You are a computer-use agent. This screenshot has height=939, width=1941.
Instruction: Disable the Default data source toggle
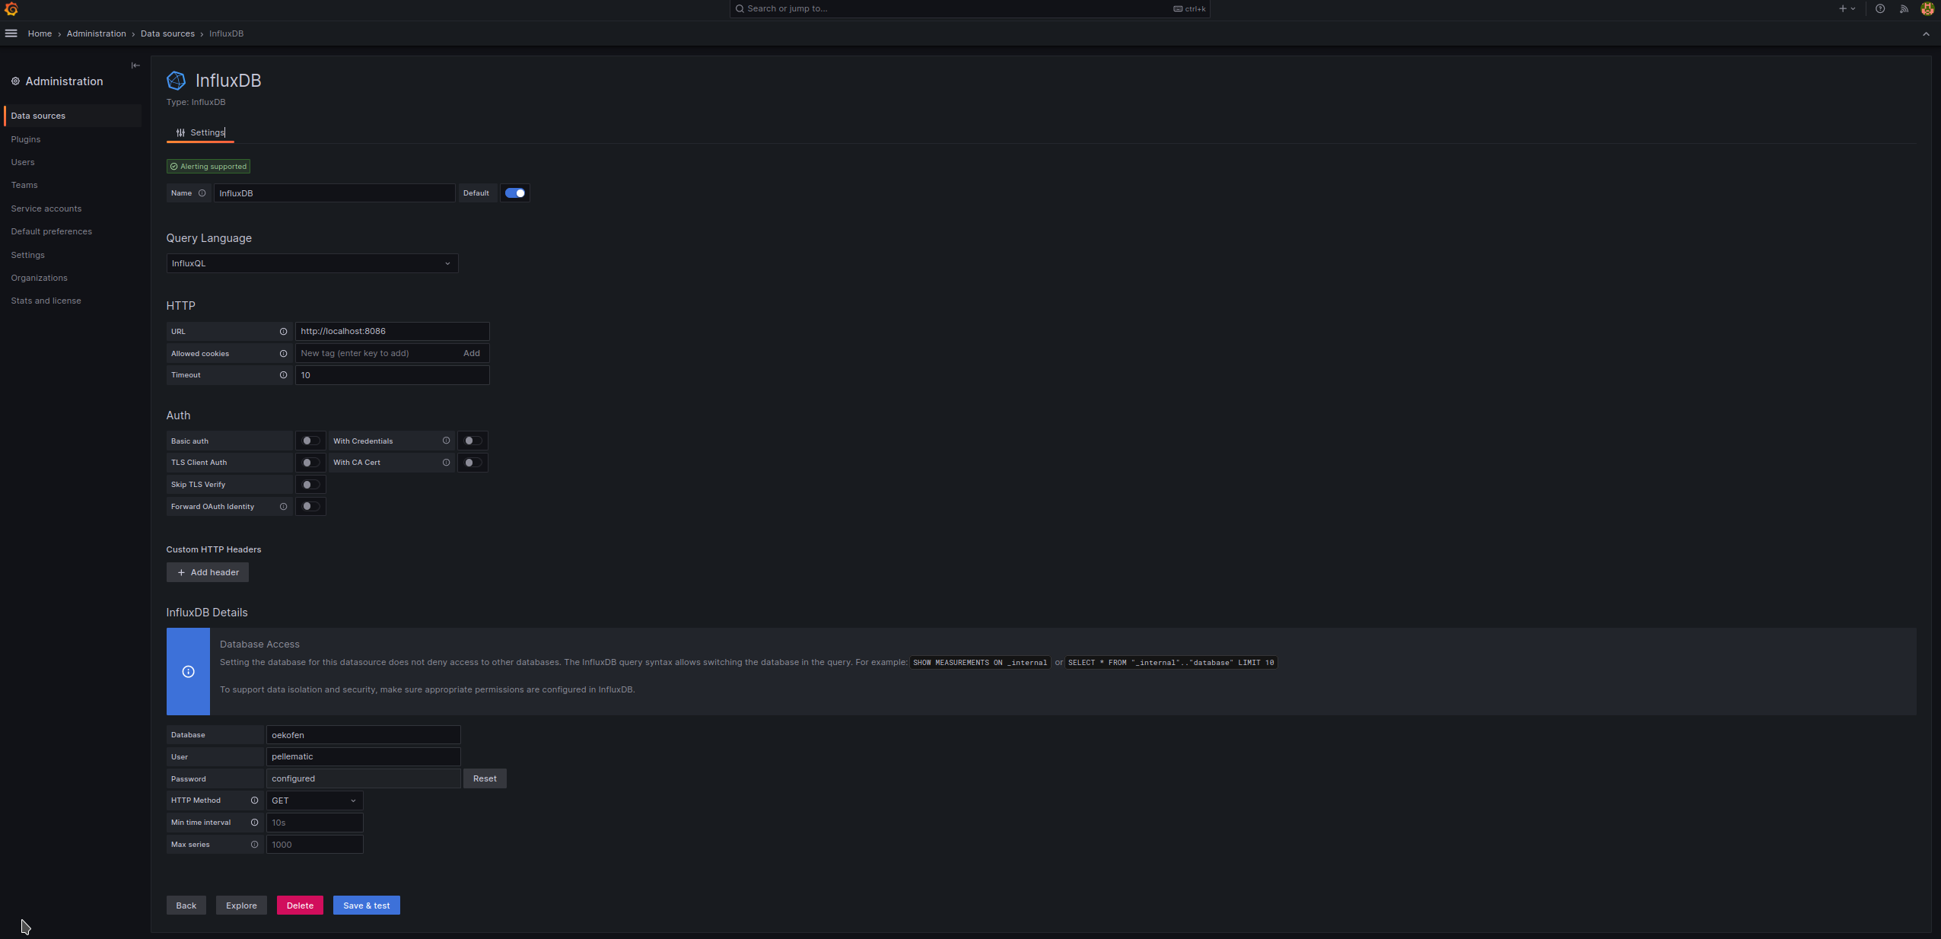(515, 193)
